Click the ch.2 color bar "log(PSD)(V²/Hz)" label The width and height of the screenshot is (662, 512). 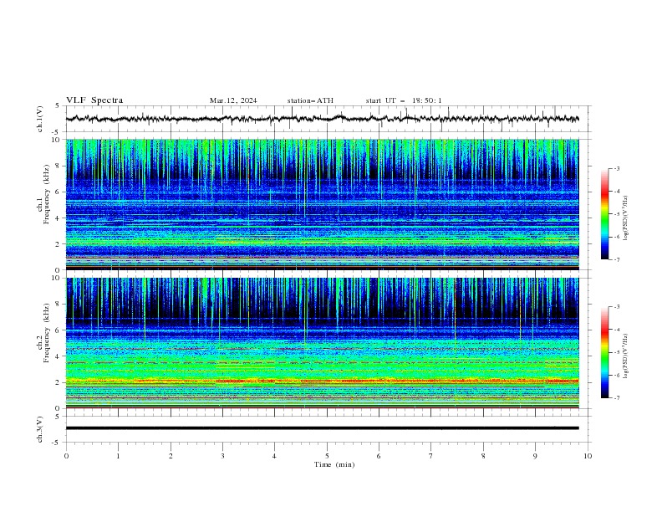click(x=626, y=356)
